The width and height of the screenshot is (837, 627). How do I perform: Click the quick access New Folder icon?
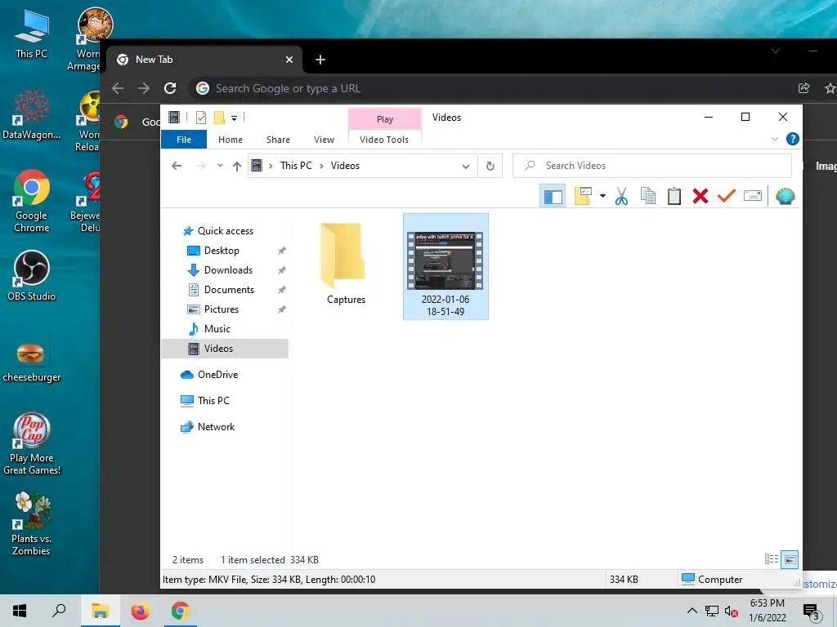pyautogui.click(x=219, y=118)
